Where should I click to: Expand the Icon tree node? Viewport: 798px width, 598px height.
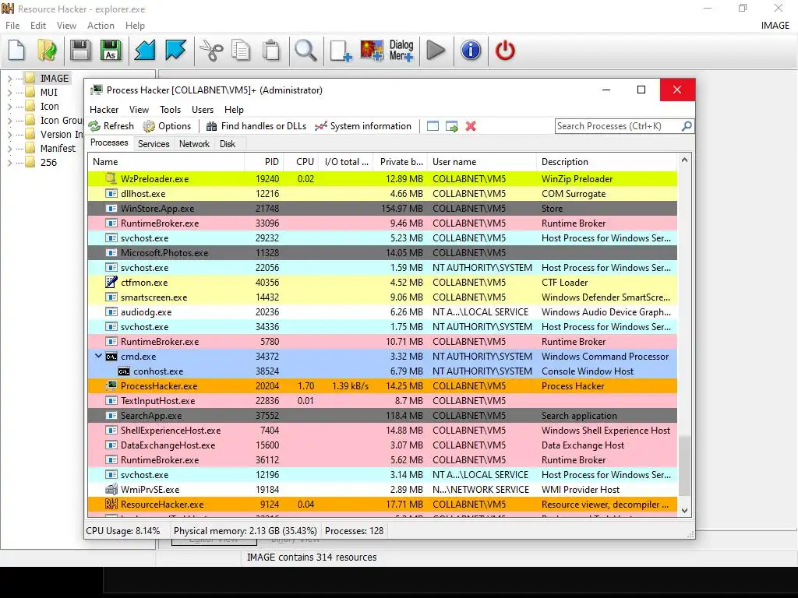click(x=9, y=107)
